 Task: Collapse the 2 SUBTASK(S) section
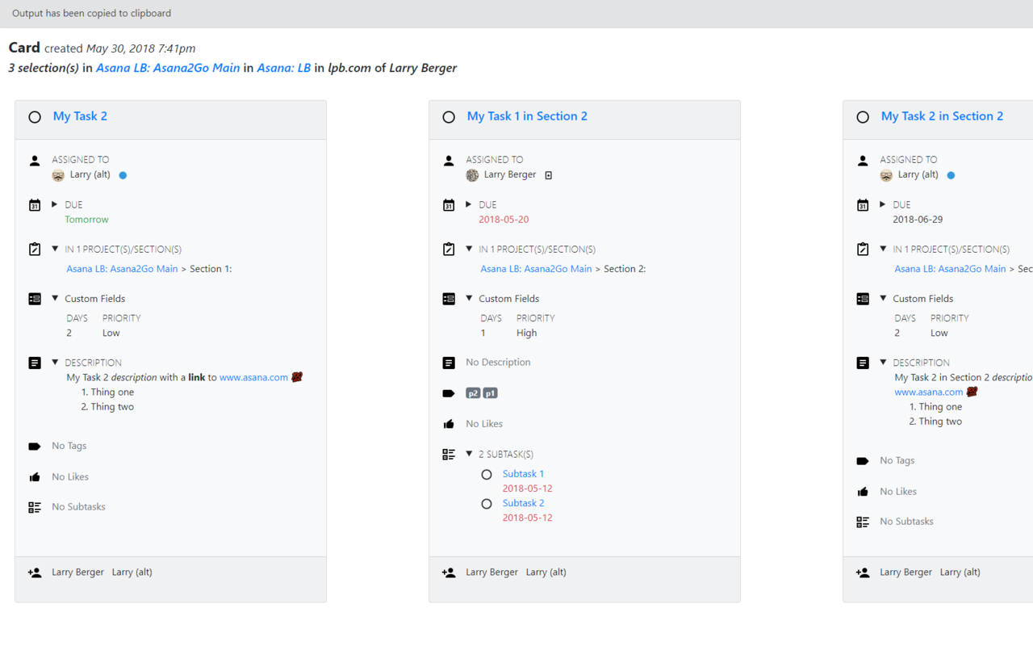469,454
